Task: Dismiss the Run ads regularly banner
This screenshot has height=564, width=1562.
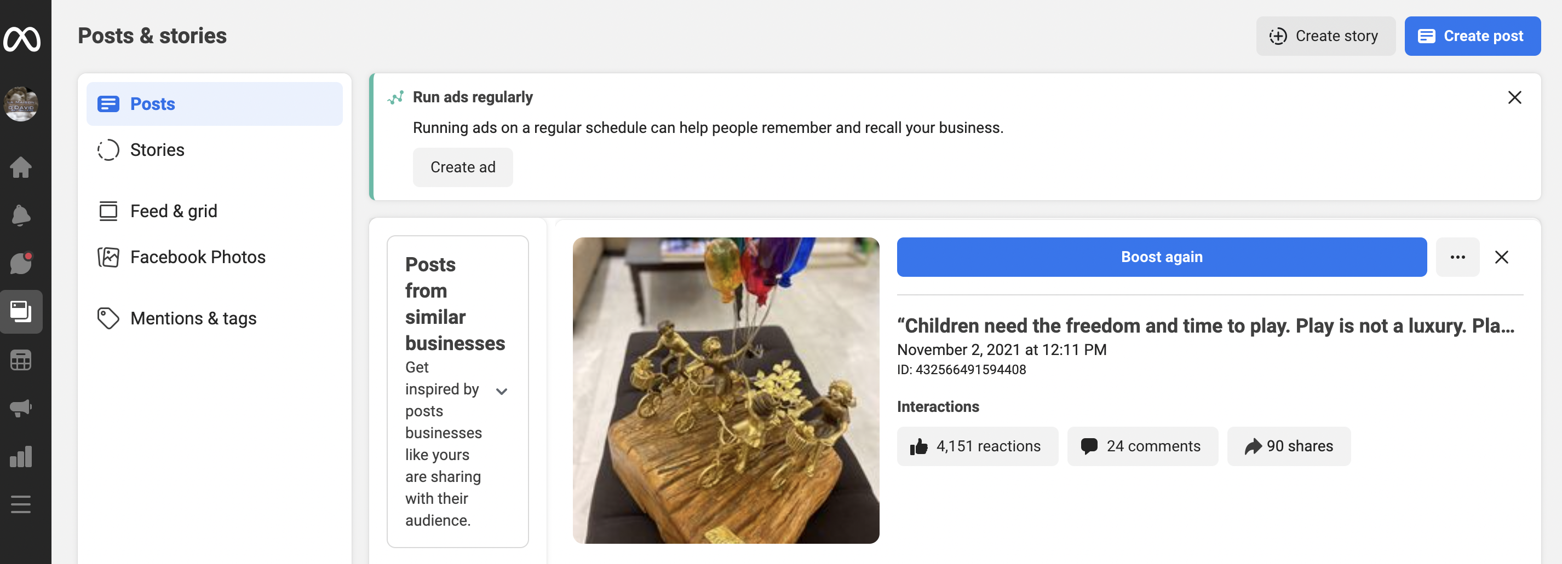Action: [x=1514, y=97]
